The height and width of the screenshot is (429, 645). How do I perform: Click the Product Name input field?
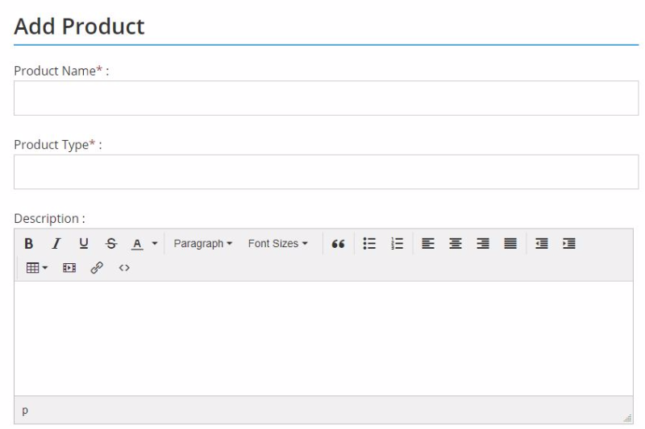[x=327, y=98]
